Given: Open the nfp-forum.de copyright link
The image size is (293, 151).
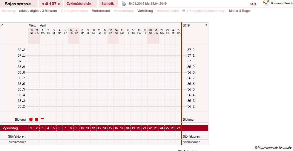Looking at the screenshot, I should coord(273,147).
